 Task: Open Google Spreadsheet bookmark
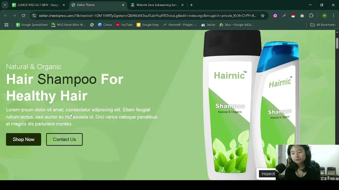point(32,25)
